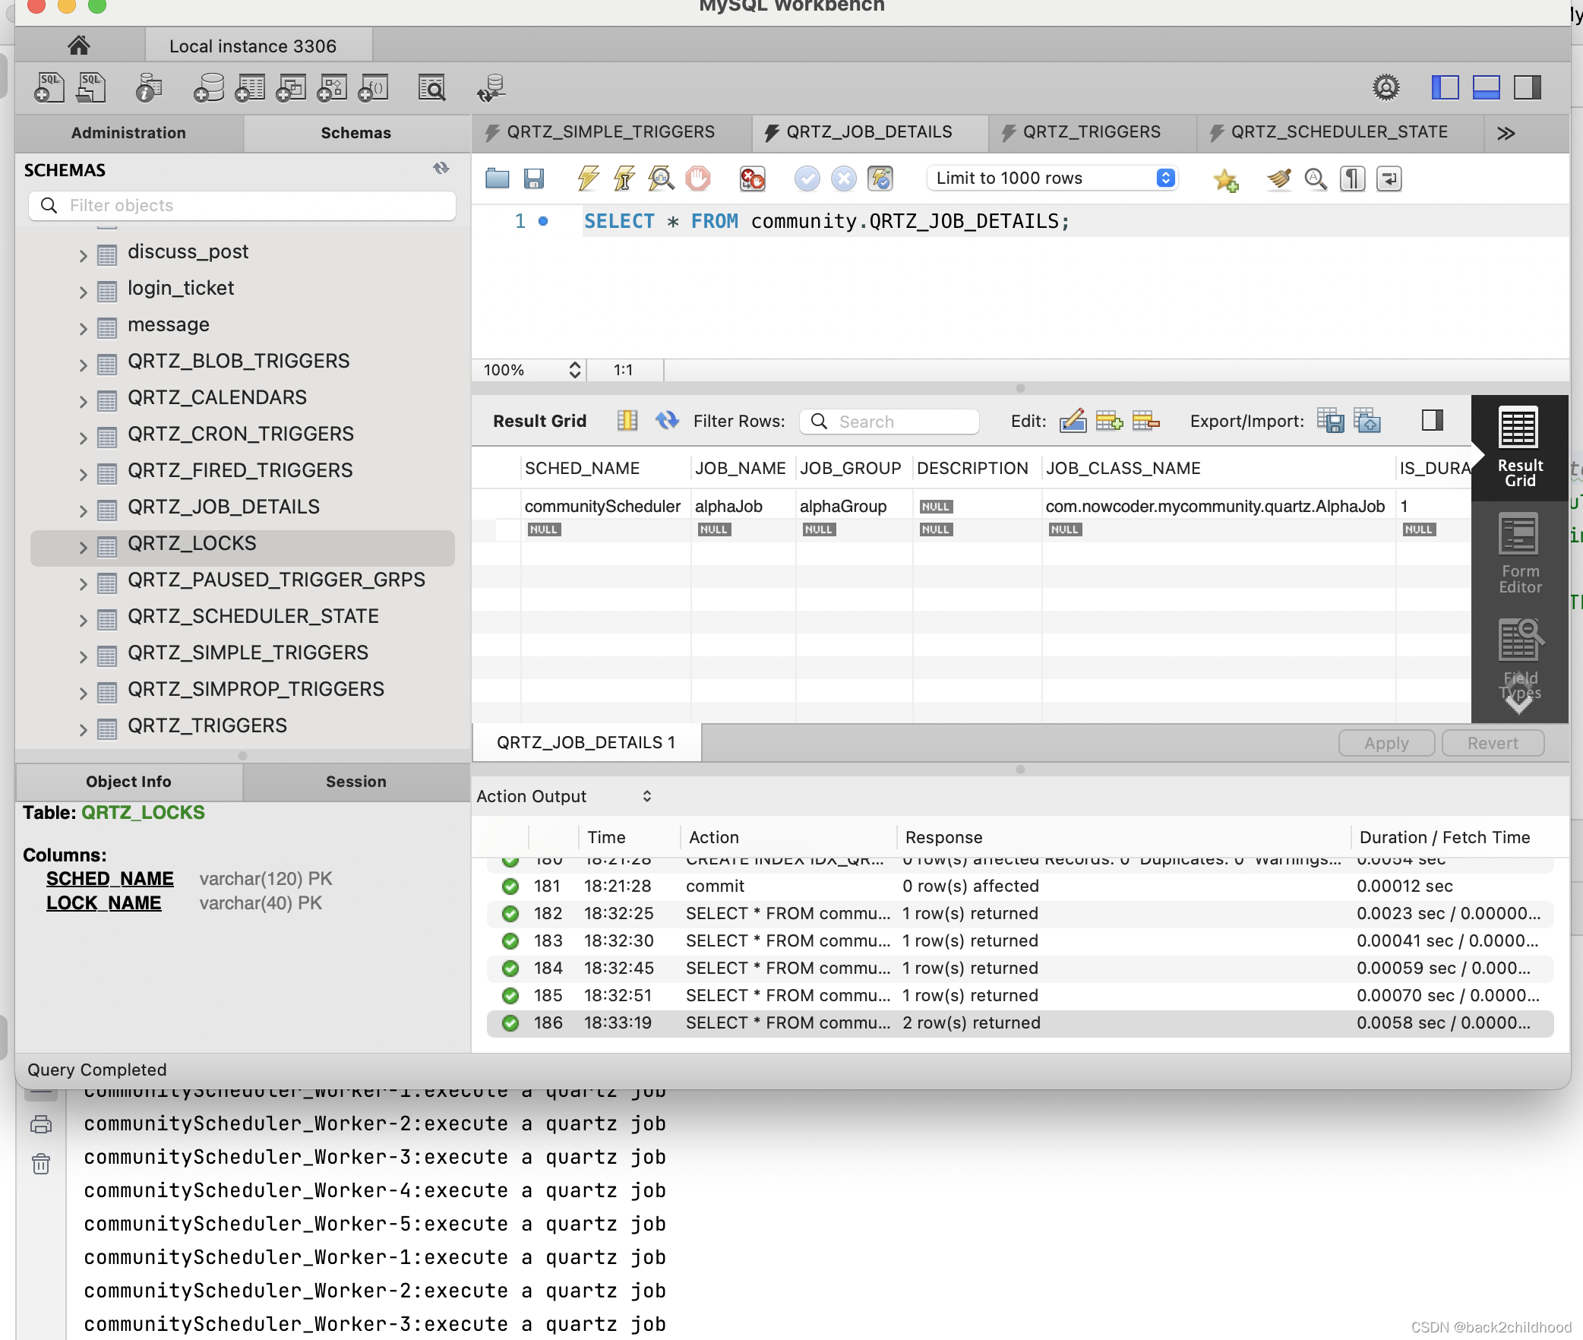Execute statement under cursor icon
Screen dimensions: 1583x1340
click(624, 179)
